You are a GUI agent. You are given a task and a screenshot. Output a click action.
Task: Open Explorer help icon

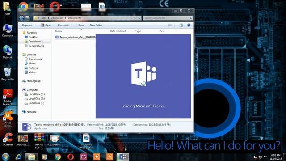coord(189,25)
